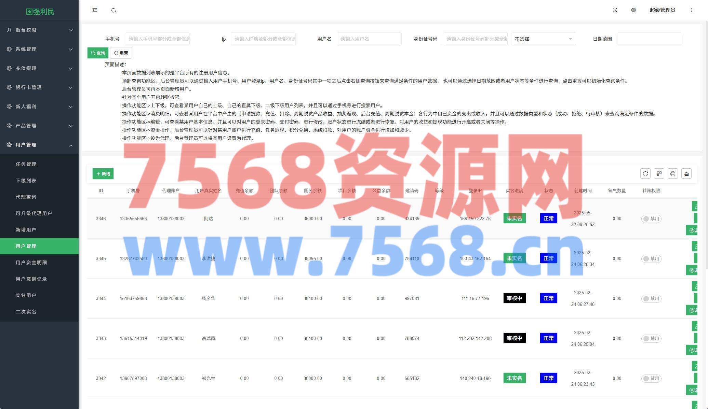Print the table using printer icon
Viewport: 708px width, 409px height.
click(x=672, y=174)
